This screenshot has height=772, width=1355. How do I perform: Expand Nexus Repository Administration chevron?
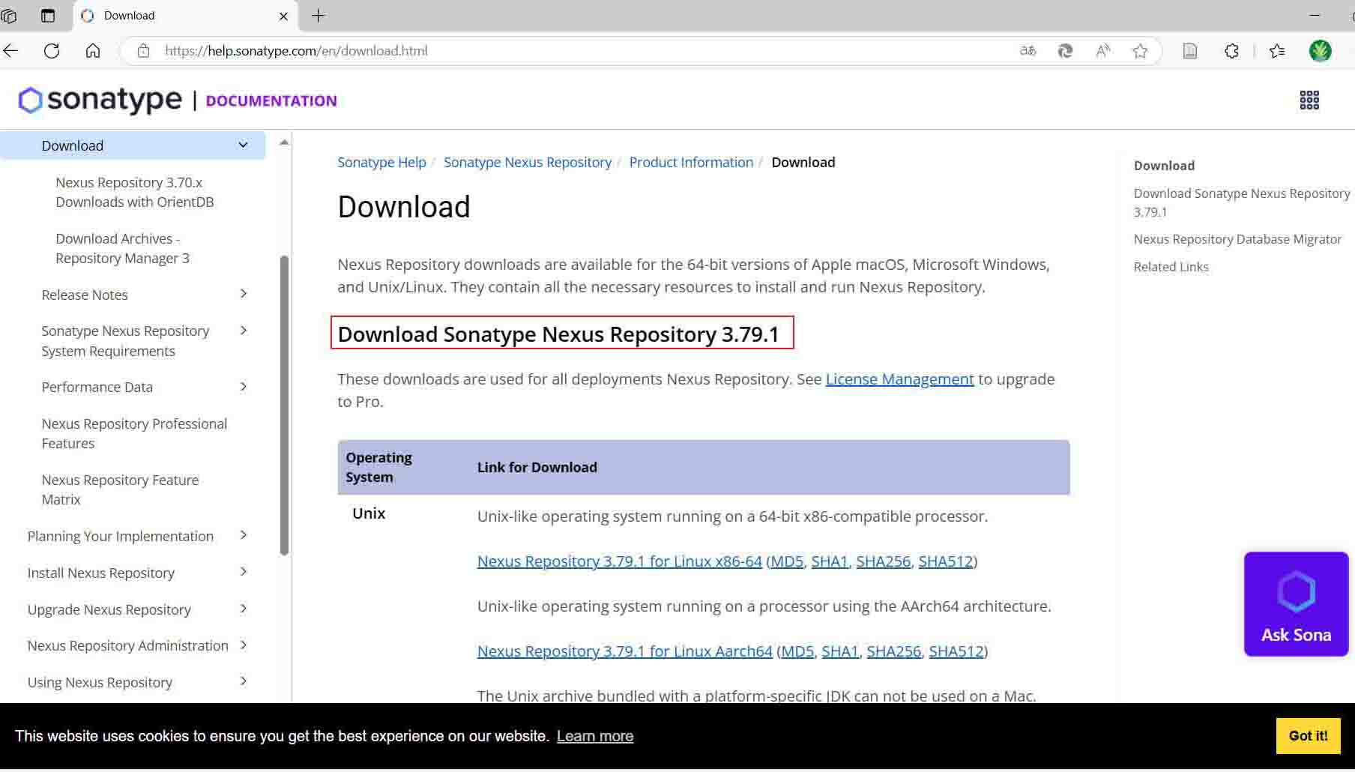(243, 645)
